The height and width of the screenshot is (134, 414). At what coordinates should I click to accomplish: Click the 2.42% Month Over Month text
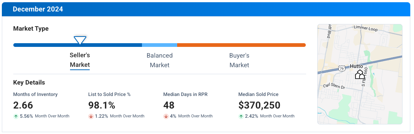click(x=269, y=116)
